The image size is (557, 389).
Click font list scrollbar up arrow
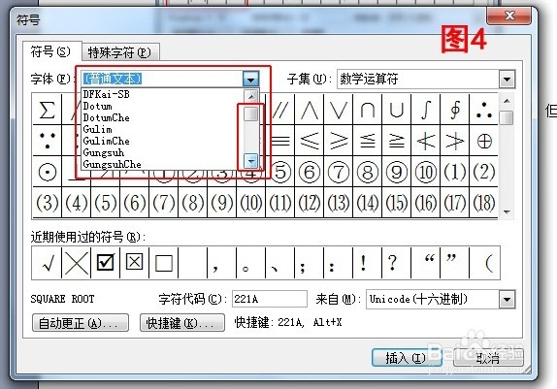[x=251, y=96]
